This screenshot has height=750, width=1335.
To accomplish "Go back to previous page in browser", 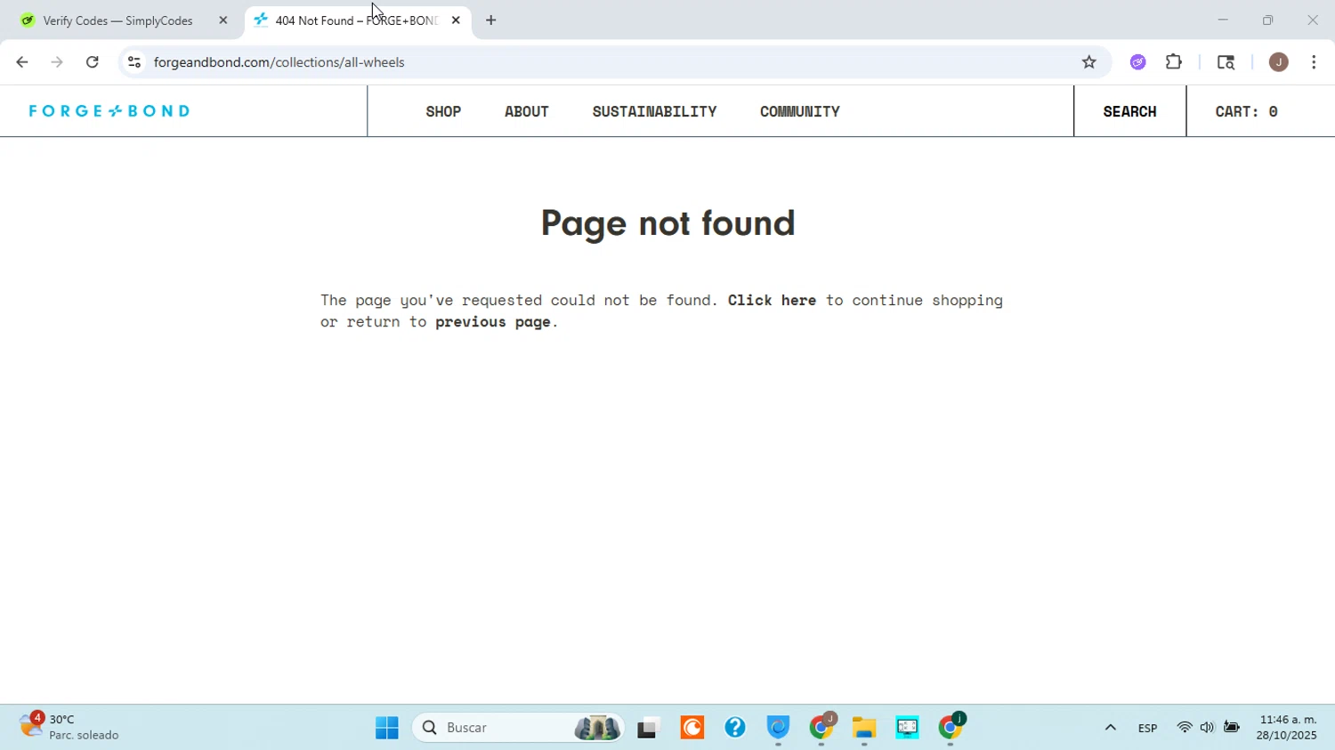I will (x=21, y=62).
